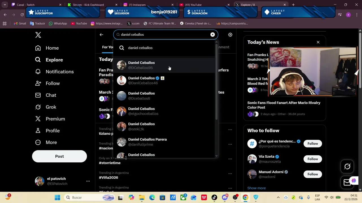Follow Vía Szeta account
Image resolution: width=362 pixels, height=203 pixels.
click(x=313, y=159)
